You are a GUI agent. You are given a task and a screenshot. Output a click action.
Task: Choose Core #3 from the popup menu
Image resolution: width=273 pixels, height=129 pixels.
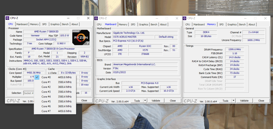(x=55, y=92)
